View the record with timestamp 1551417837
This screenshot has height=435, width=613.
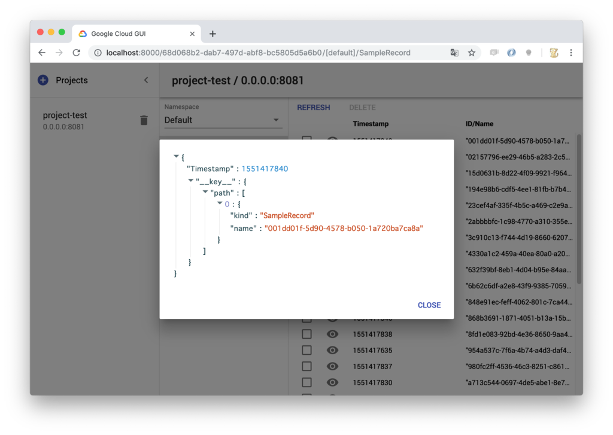pyautogui.click(x=332, y=366)
